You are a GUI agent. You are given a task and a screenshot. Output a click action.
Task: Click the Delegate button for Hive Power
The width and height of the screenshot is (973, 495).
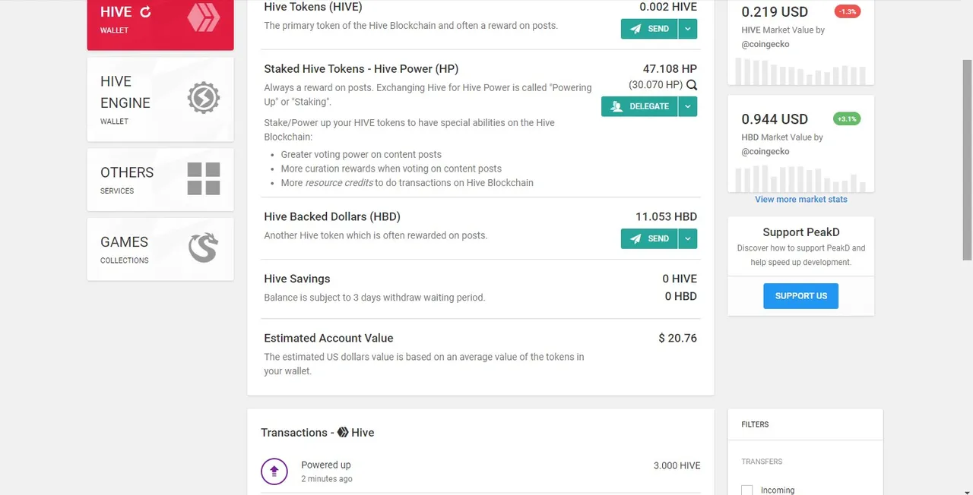tap(639, 106)
